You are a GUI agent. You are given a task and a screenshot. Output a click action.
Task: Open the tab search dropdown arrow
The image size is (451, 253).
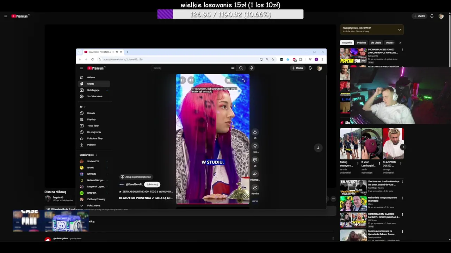coord(79,52)
